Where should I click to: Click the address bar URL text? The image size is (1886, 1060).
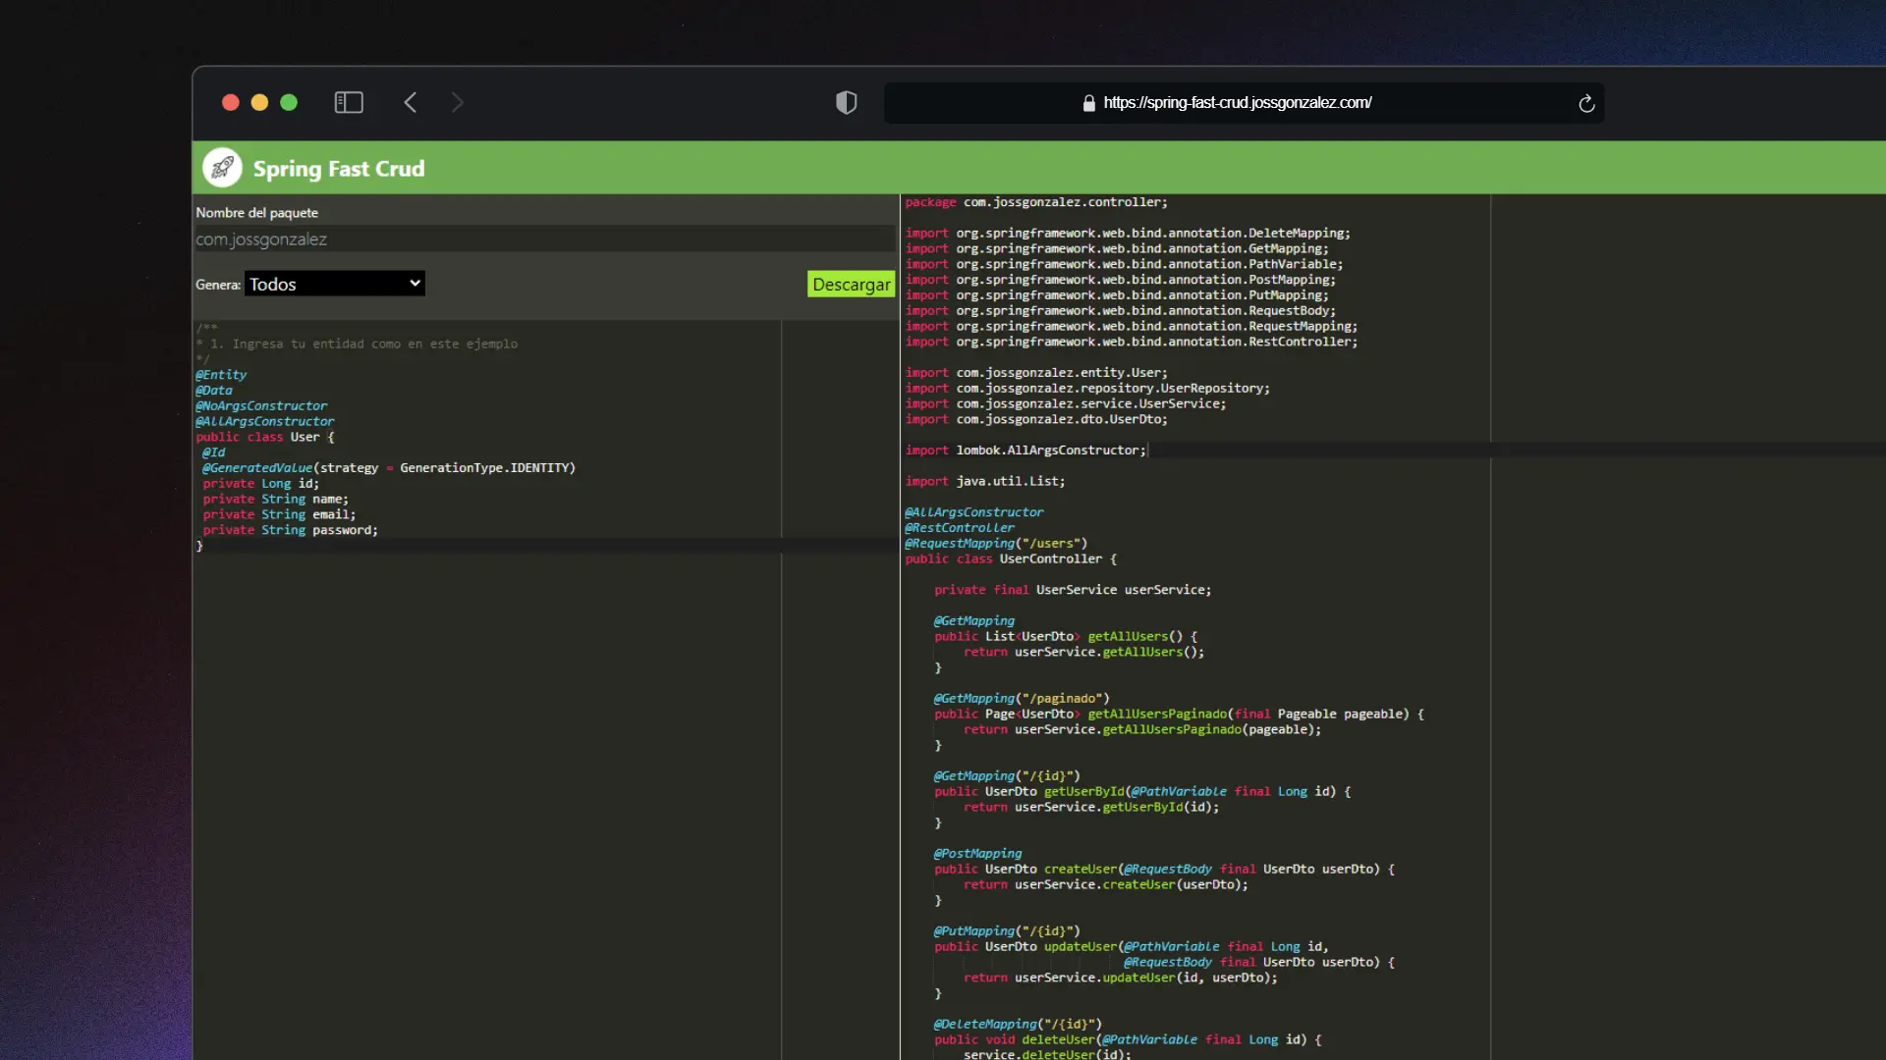(1237, 103)
